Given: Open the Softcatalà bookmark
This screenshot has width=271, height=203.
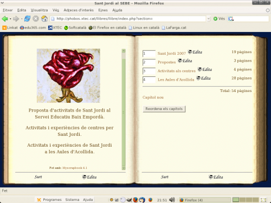Looking at the screenshot, I should (75, 28).
